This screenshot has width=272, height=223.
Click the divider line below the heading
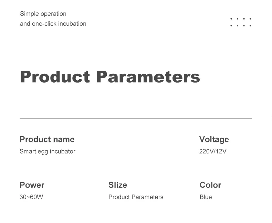coord(136,118)
